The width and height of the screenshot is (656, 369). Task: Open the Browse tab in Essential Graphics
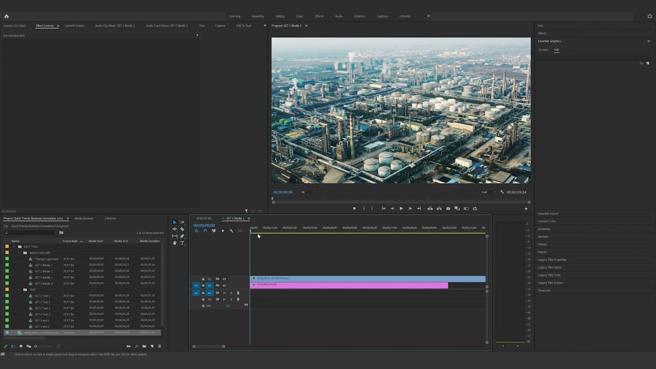point(543,50)
